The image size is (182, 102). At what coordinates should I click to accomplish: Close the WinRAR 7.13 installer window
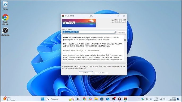(124, 16)
